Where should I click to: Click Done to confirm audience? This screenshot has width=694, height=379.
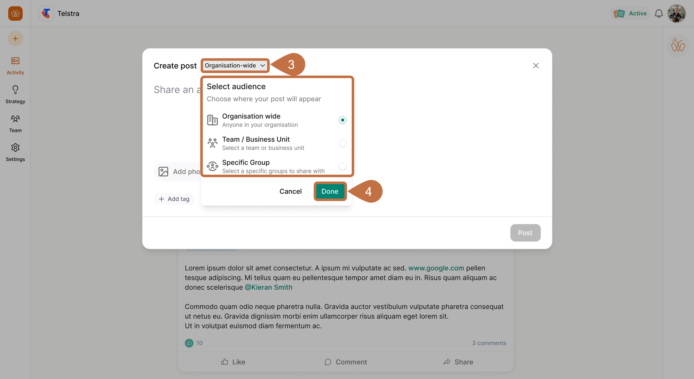(330, 191)
